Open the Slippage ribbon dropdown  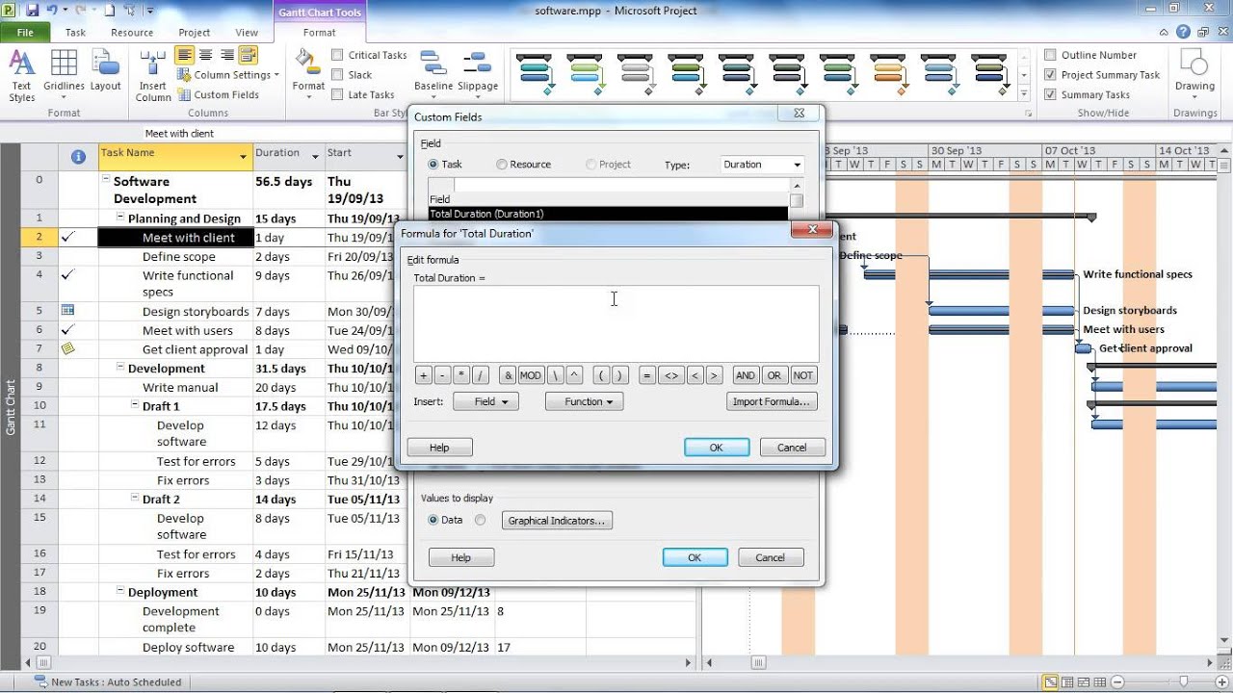coord(477,72)
